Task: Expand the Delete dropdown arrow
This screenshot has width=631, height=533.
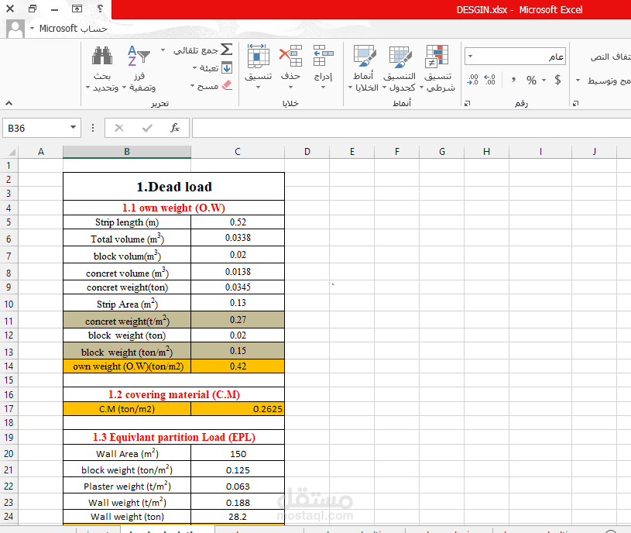Action: click(290, 87)
